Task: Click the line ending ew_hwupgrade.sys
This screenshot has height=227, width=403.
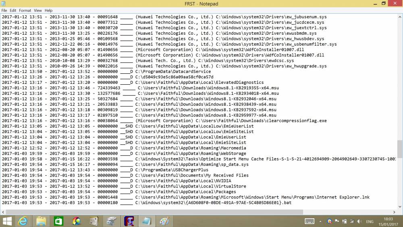Action: pos(164,66)
